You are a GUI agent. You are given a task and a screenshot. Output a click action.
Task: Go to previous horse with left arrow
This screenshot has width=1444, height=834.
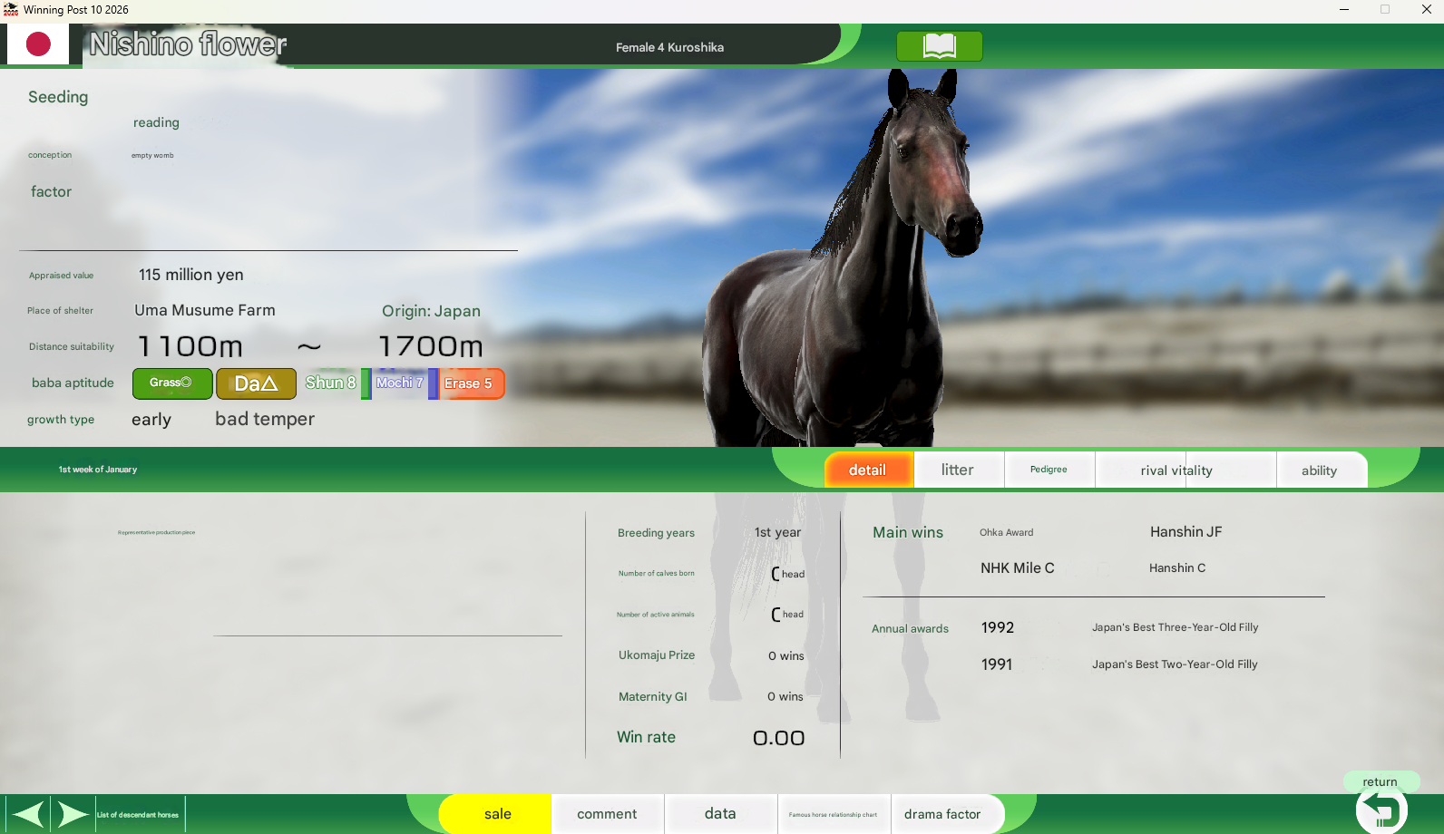click(27, 814)
